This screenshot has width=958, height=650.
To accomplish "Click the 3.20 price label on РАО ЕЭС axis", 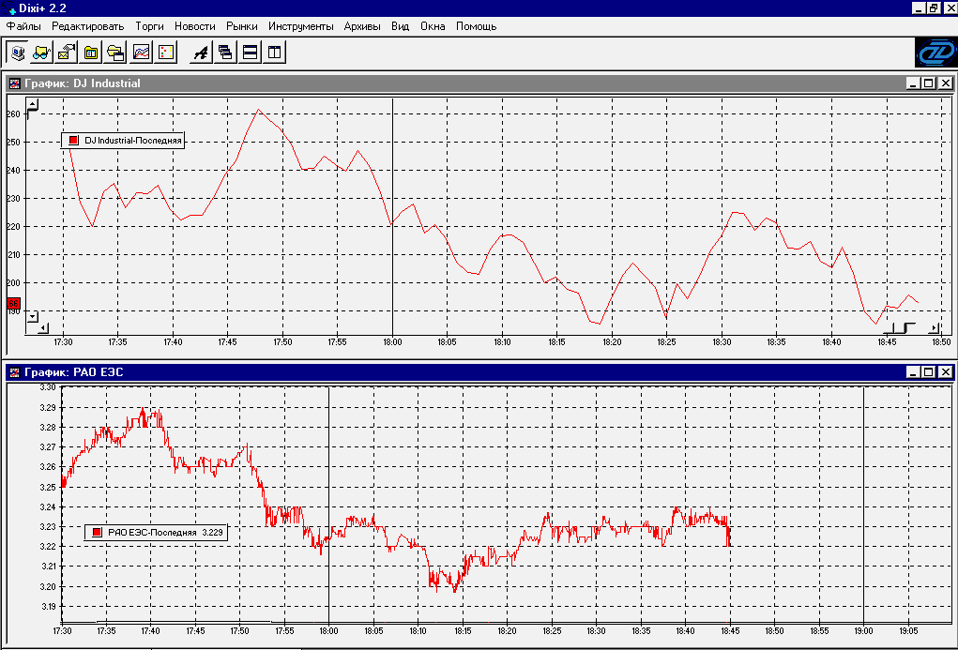I will [48, 586].
